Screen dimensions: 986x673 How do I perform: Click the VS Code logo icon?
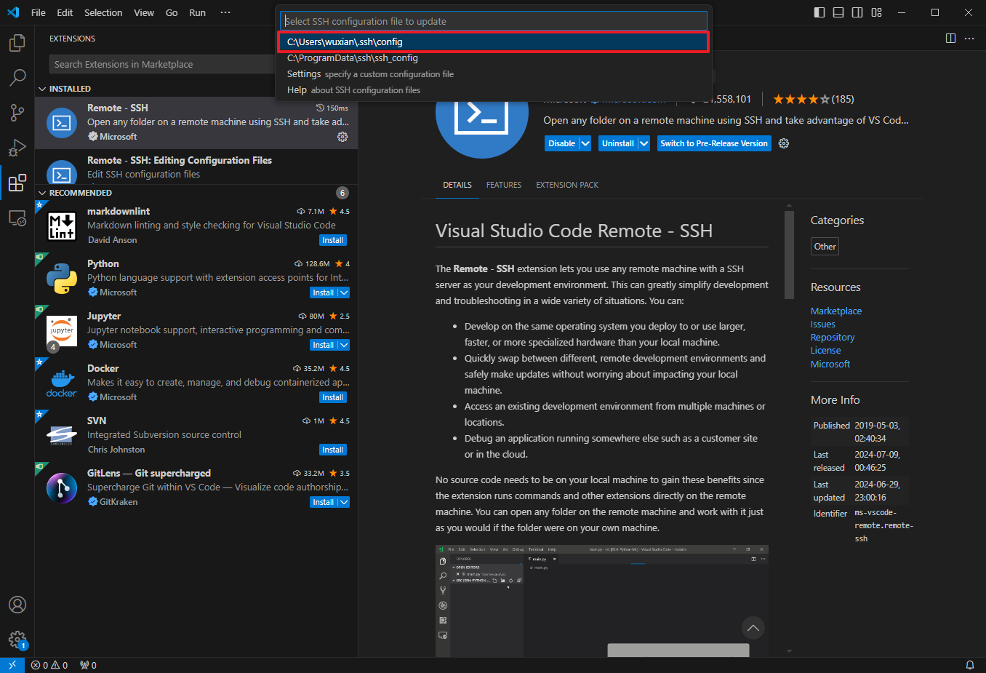pos(13,12)
